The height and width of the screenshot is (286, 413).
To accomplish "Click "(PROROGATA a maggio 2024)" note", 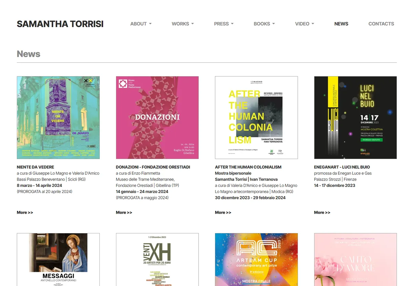I will (x=142, y=198).
